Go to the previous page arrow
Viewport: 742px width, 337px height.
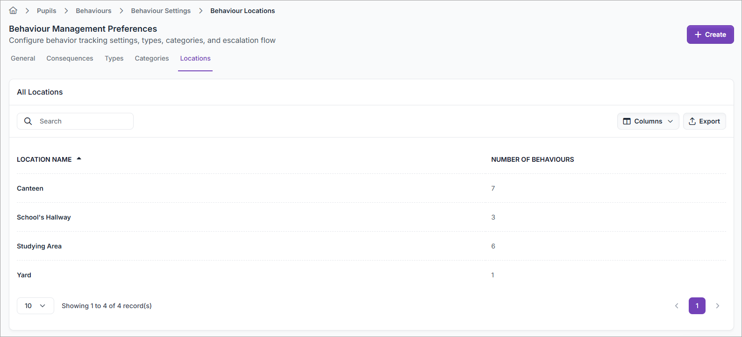coord(677,306)
